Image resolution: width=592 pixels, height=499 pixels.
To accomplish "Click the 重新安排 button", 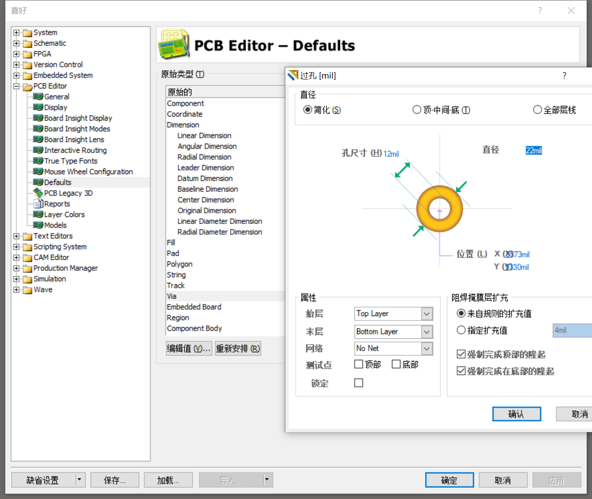I will coord(238,348).
